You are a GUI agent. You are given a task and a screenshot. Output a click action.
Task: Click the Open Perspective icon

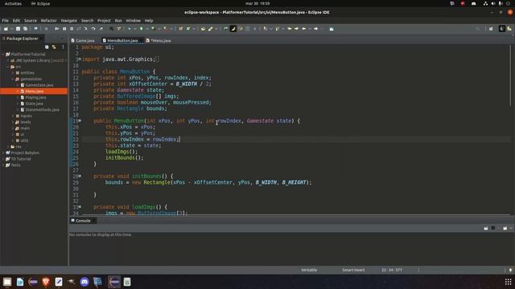pos(491,29)
